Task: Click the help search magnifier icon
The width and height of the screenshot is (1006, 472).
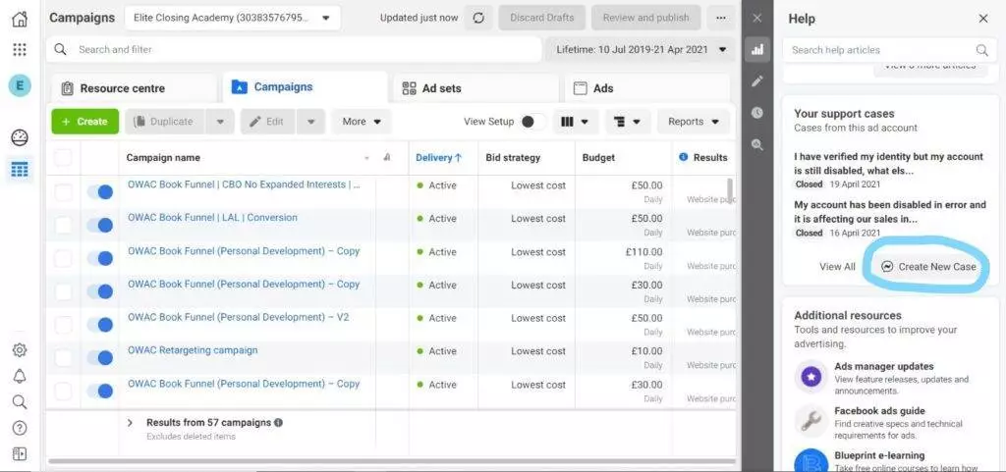Action: (x=981, y=50)
